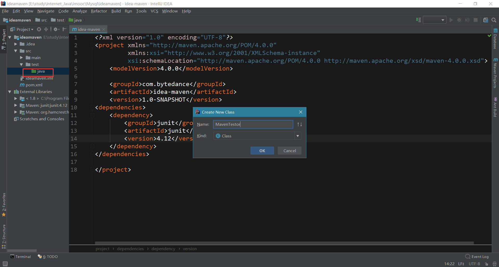
Task: Open the File menu
Action: 5,11
